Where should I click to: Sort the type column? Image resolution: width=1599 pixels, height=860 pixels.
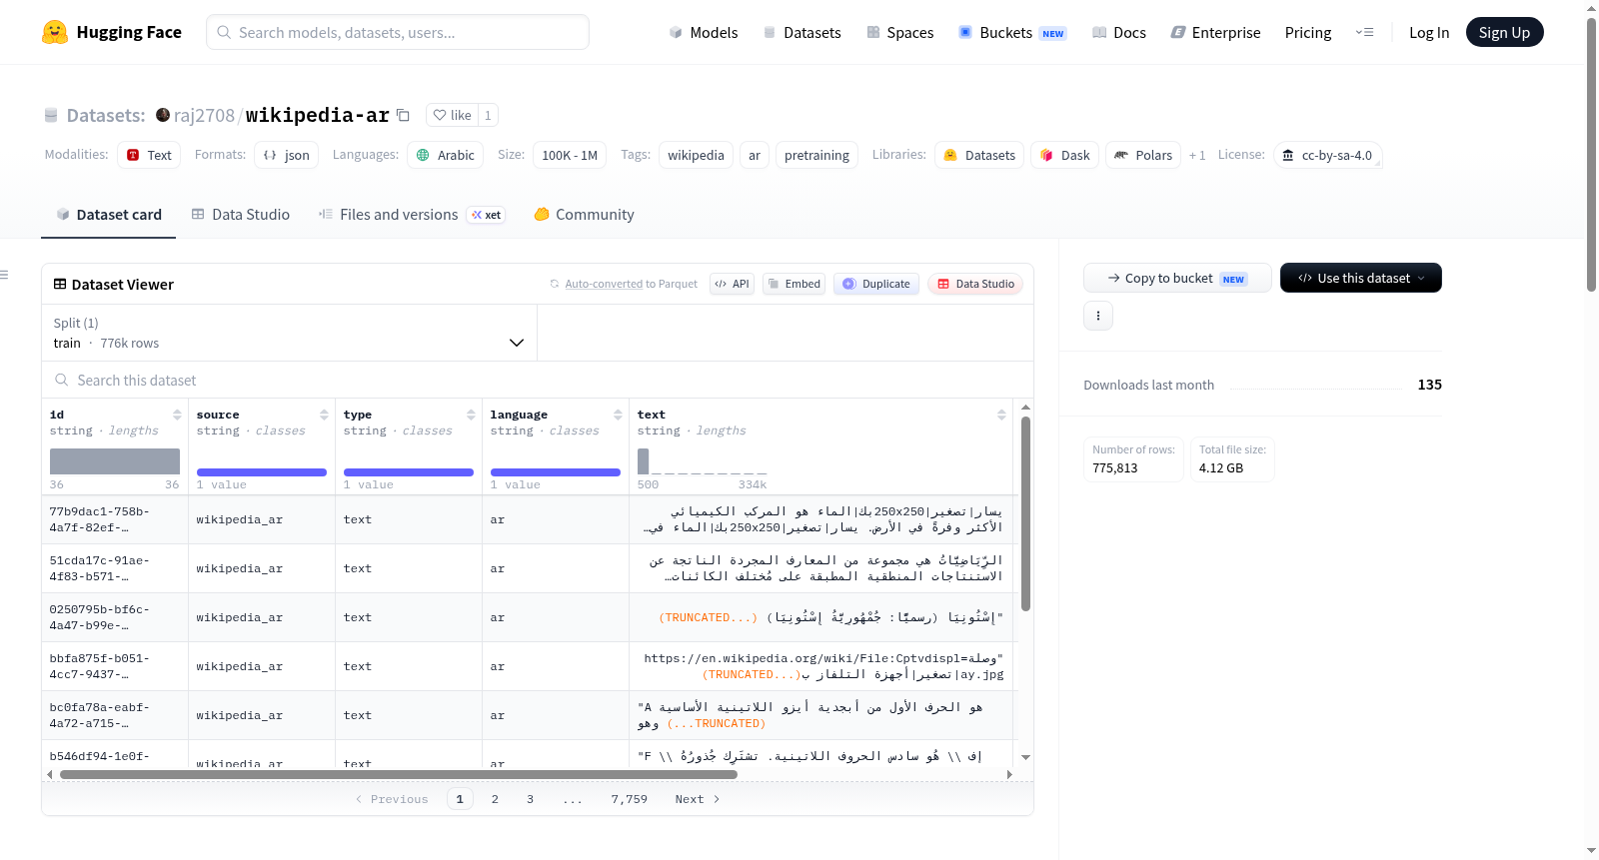pyautogui.click(x=471, y=415)
